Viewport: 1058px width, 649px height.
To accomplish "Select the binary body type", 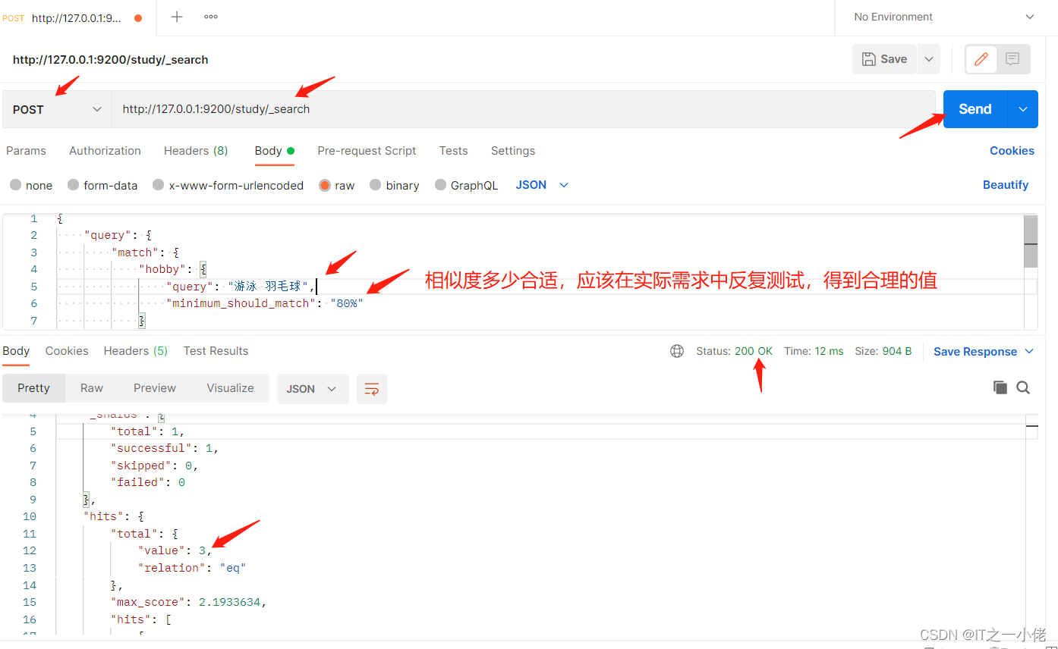I will pos(394,185).
